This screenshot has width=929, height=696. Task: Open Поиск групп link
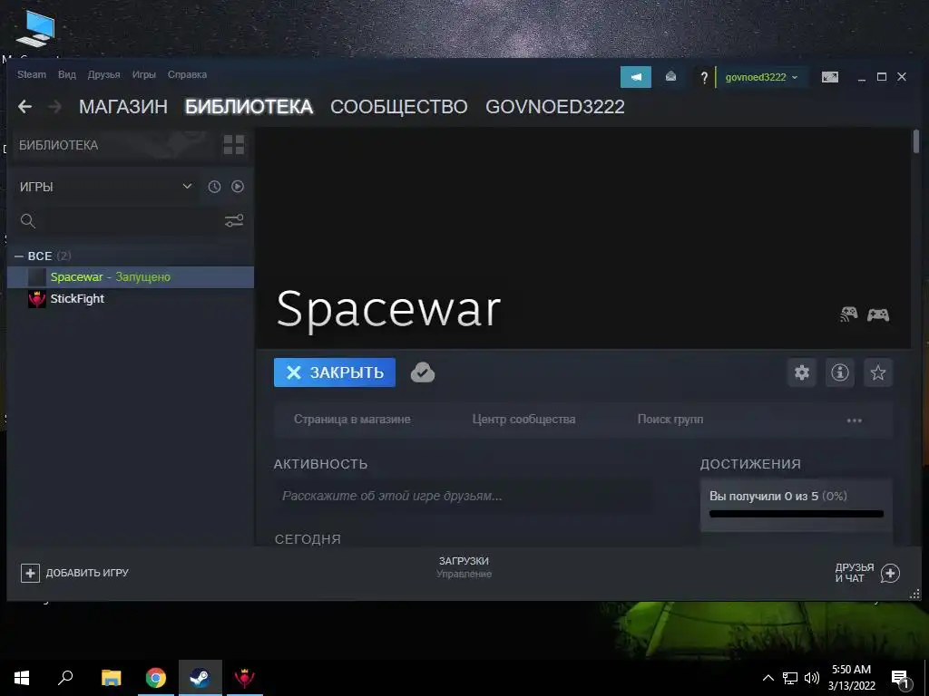(670, 419)
